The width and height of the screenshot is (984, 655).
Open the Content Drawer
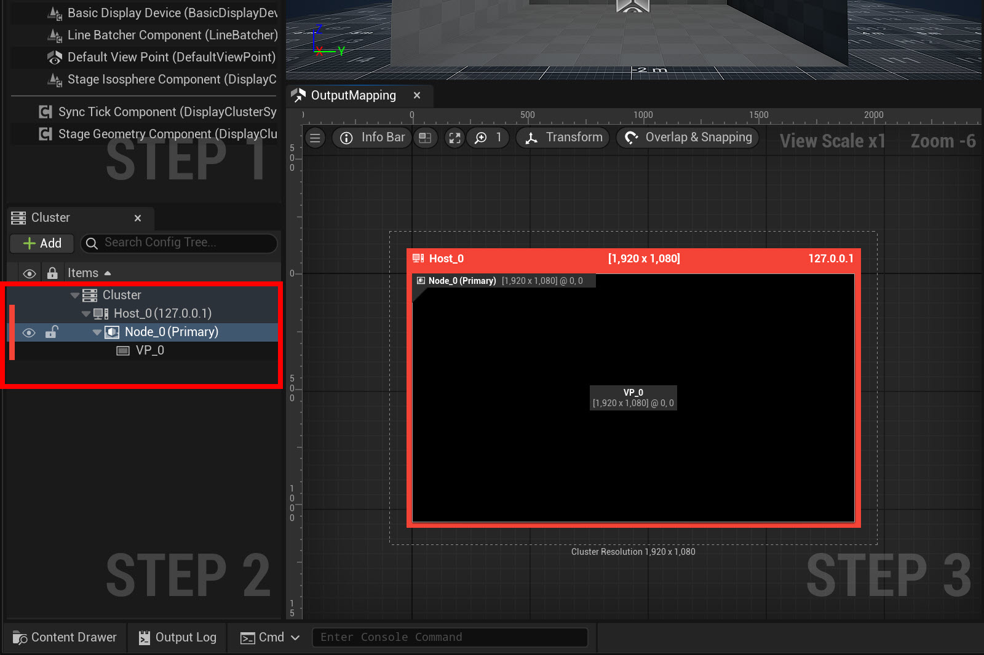(x=65, y=638)
